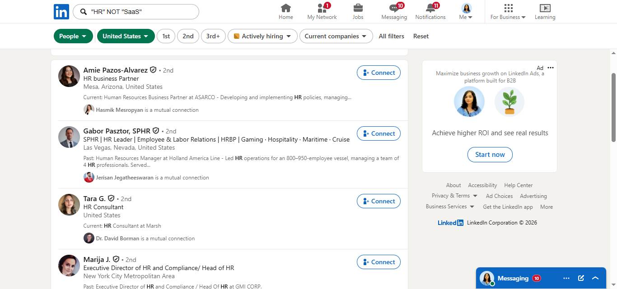617x289 pixels.
Task: Open the About footer link
Action: click(x=453, y=185)
